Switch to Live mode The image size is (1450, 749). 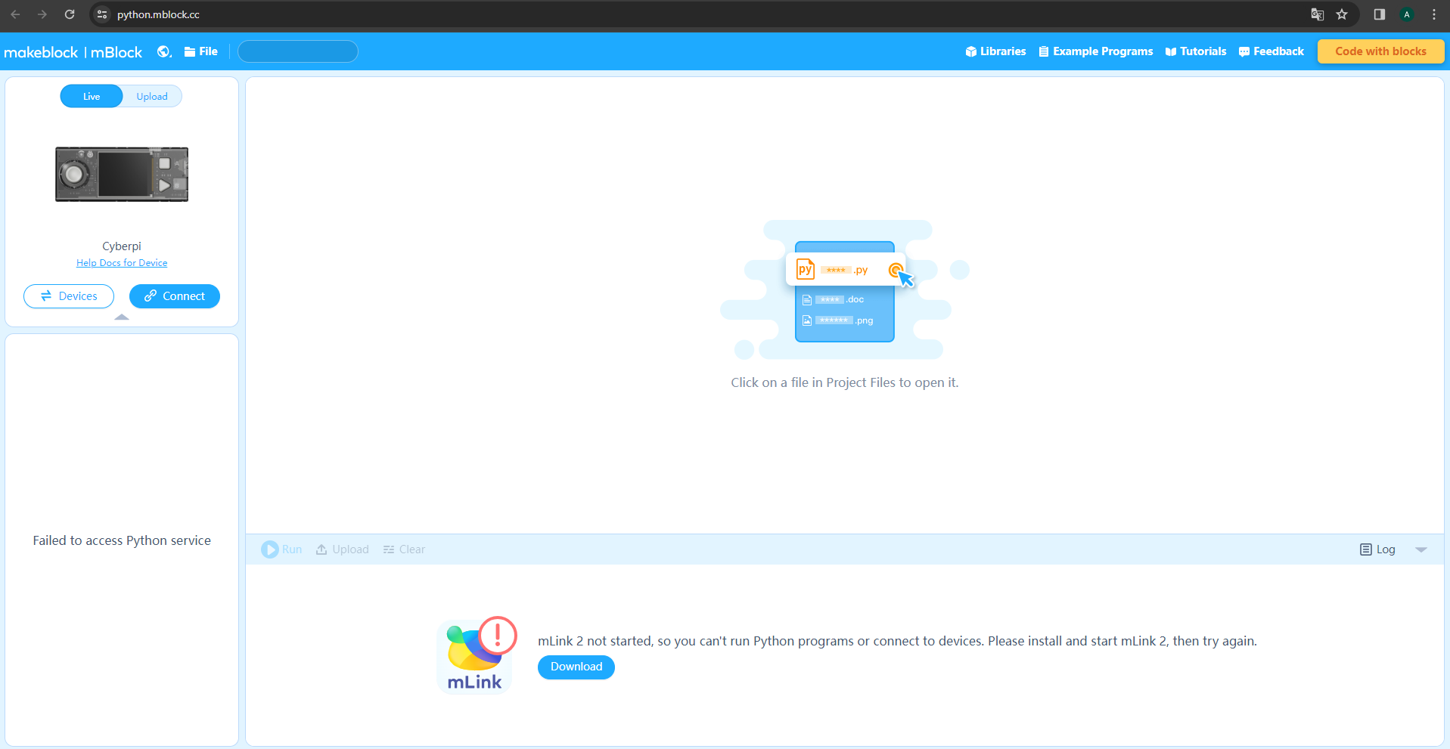coord(92,96)
